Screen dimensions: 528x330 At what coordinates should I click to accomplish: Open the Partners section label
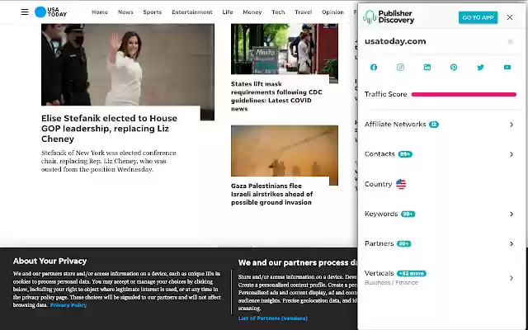coord(379,243)
